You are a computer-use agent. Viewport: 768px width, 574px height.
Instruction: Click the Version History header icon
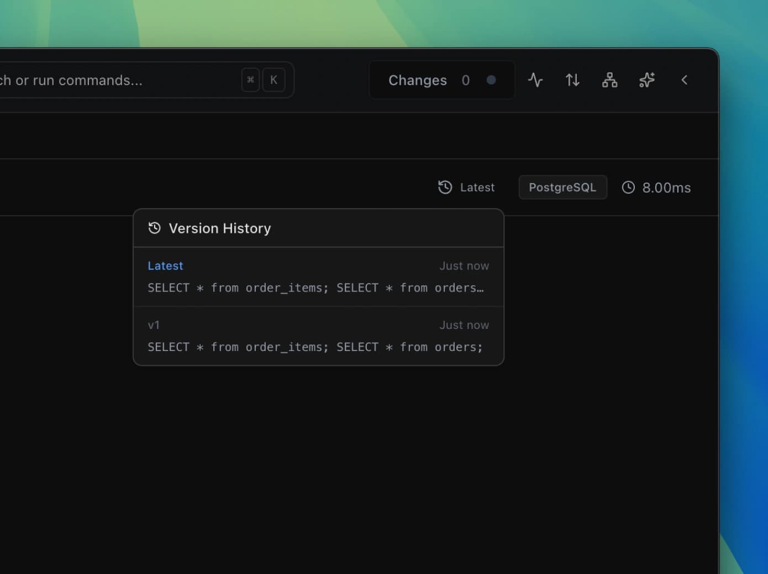pos(155,228)
